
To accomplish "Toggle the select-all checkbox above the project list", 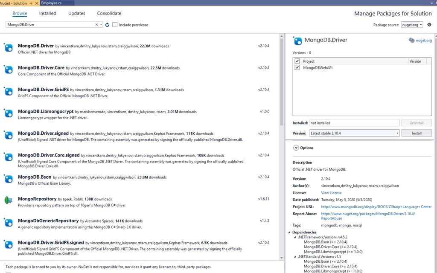I will tap(297, 61).
